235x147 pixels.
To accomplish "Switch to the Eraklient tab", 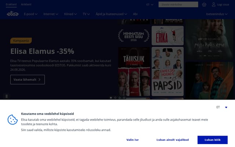I will click(x=11, y=4).
